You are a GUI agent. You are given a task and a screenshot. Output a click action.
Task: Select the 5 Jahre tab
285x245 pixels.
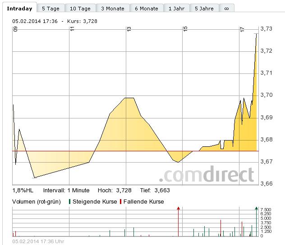tap(204, 9)
